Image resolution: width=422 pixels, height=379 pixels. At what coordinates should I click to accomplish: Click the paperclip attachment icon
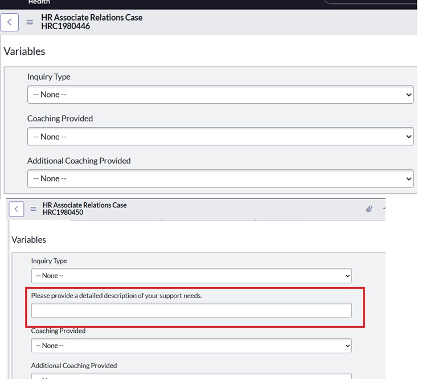369,209
